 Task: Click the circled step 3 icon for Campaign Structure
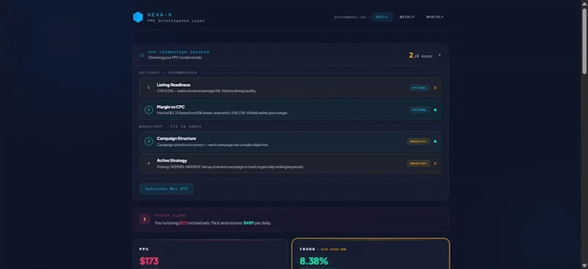[x=148, y=141]
